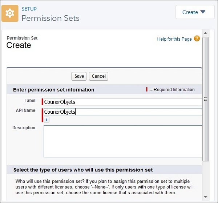Click the scrollbar down arrow
This screenshot has width=218, height=203.
[206, 196]
